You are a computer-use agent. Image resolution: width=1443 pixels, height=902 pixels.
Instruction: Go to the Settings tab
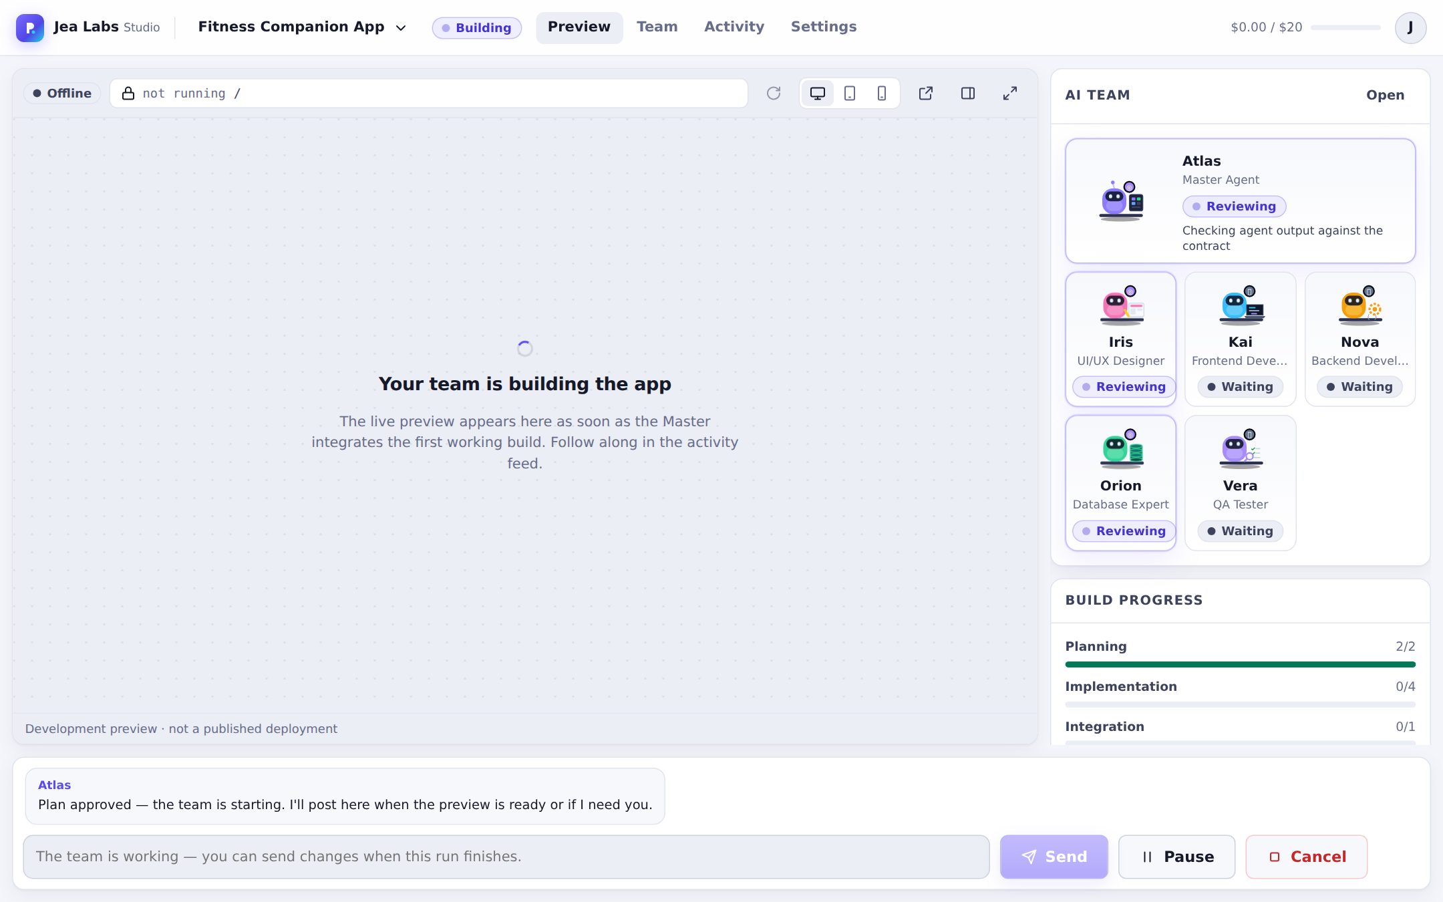point(824,27)
